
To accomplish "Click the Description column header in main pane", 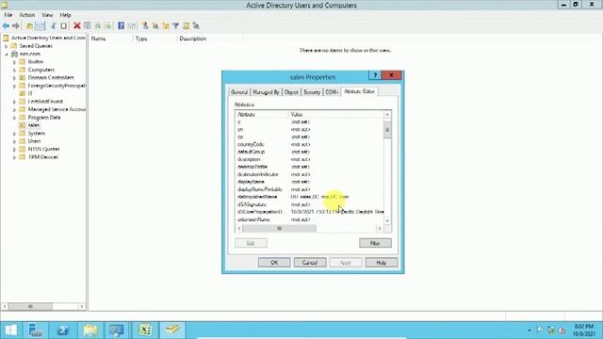I will tap(209, 39).
